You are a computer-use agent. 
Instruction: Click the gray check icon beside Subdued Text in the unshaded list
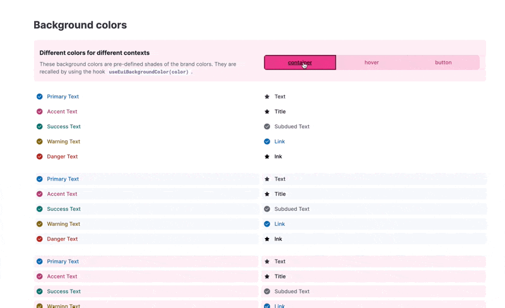(267, 127)
